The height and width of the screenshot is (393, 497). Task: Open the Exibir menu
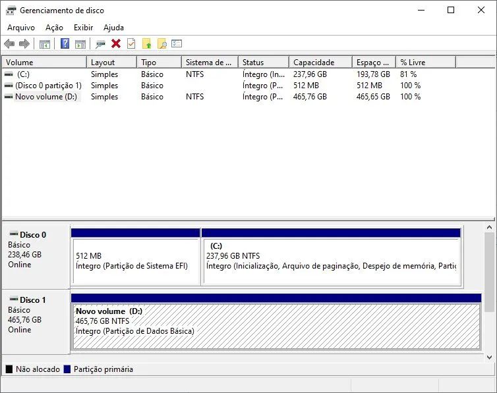[83, 28]
